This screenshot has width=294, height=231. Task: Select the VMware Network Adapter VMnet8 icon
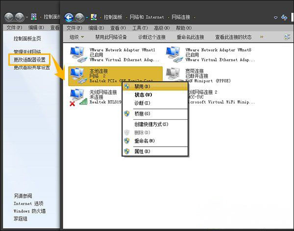pyautogui.click(x=175, y=54)
